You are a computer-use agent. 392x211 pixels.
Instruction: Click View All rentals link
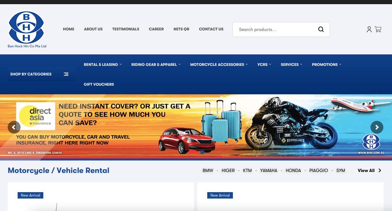370,170
